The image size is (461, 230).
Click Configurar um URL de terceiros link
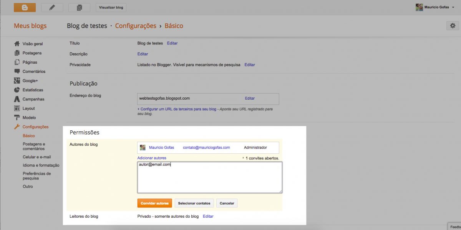pyautogui.click(x=177, y=109)
